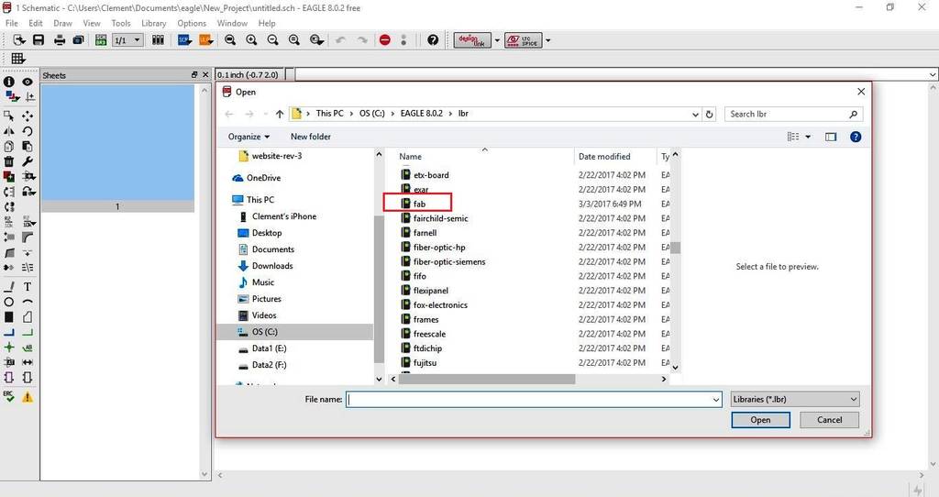Click the LTC Spice button
The image size is (939, 497).
[x=524, y=40]
